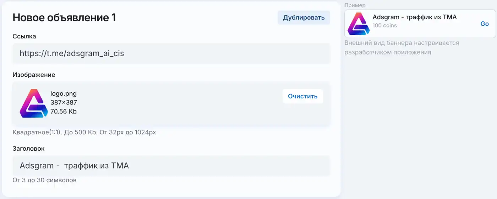Click the 70.56 Kb file size
This screenshot has height=199, width=497.
[64, 112]
